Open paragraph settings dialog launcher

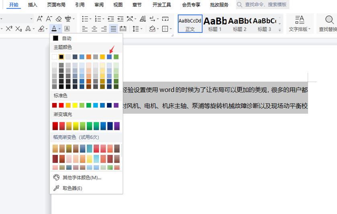click(x=172, y=35)
